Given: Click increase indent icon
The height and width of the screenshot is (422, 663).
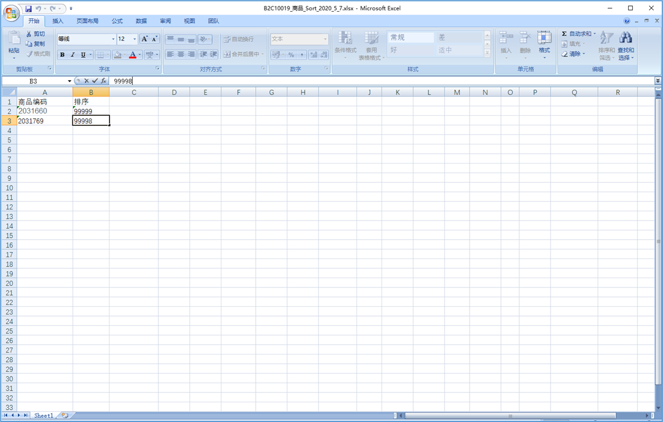Looking at the screenshot, I should pyautogui.click(x=214, y=54).
